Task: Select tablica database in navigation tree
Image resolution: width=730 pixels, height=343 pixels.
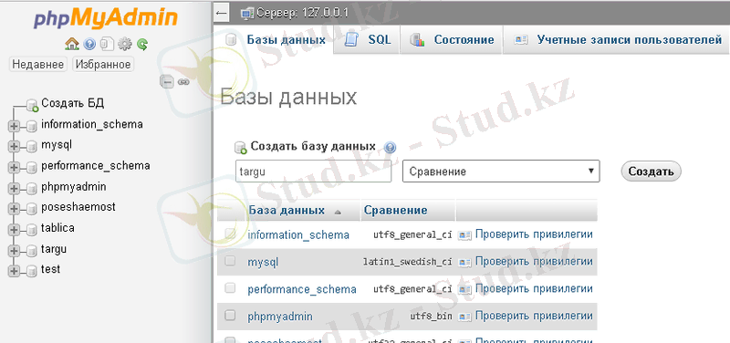Action: tap(57, 228)
